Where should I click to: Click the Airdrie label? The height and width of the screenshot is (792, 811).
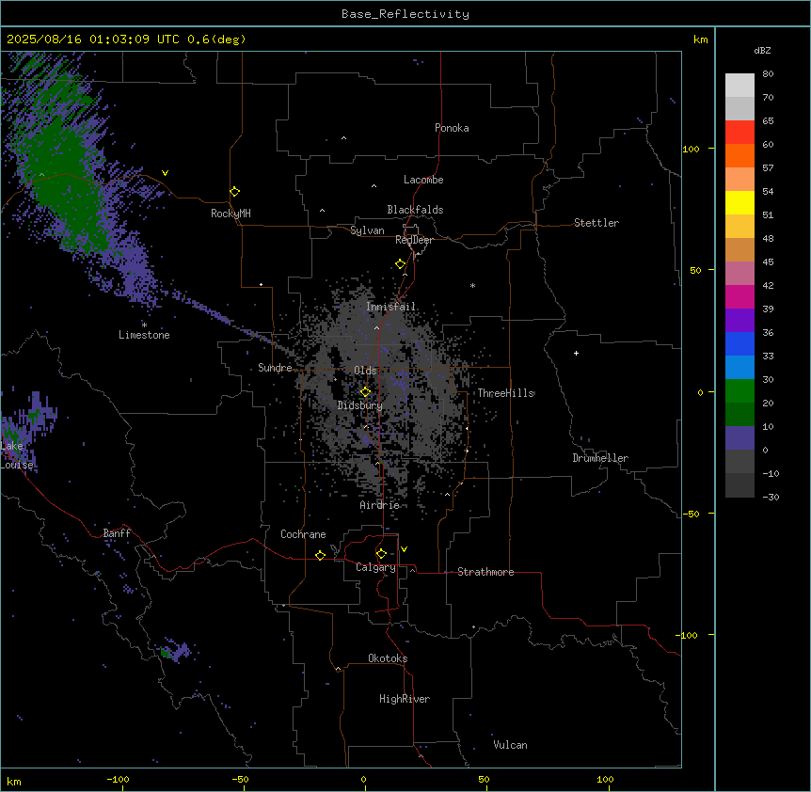[380, 505]
